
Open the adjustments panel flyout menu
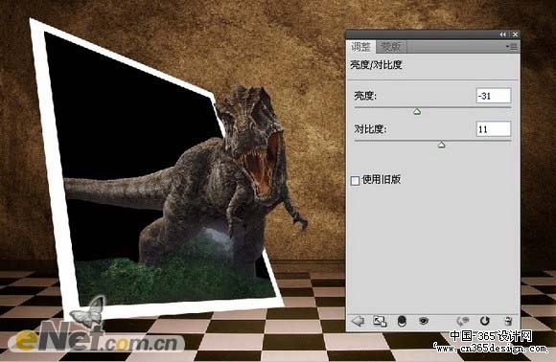[512, 47]
